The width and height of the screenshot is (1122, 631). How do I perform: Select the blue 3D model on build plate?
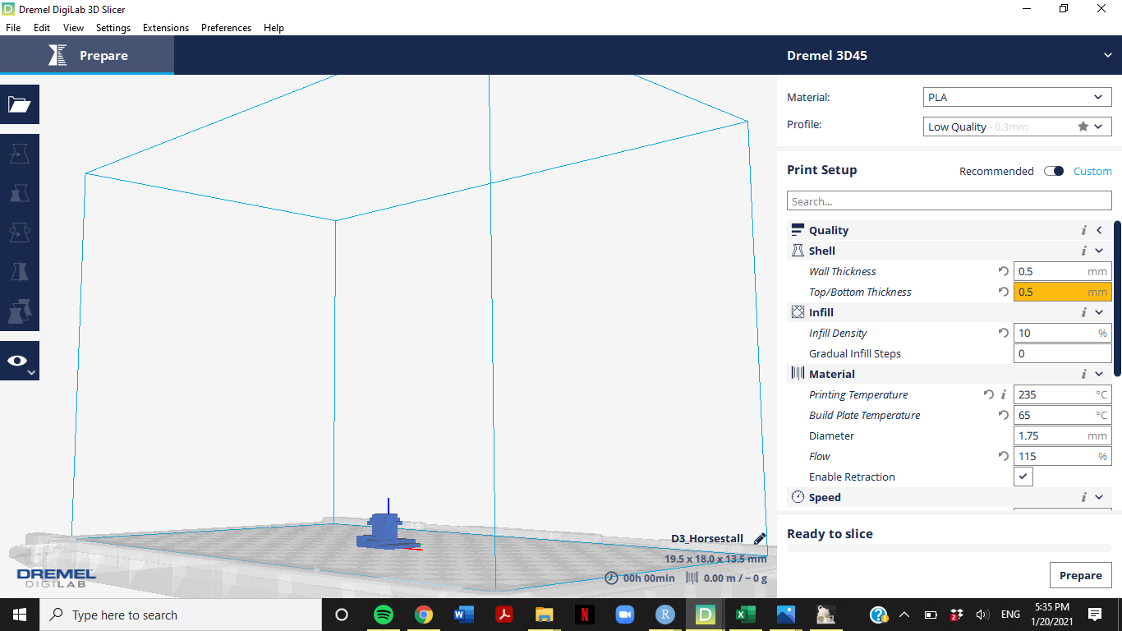pos(384,531)
